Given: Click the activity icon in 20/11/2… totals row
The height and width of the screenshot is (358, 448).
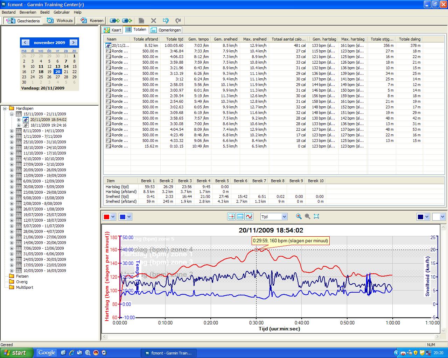Looking at the screenshot, I should (x=108, y=45).
